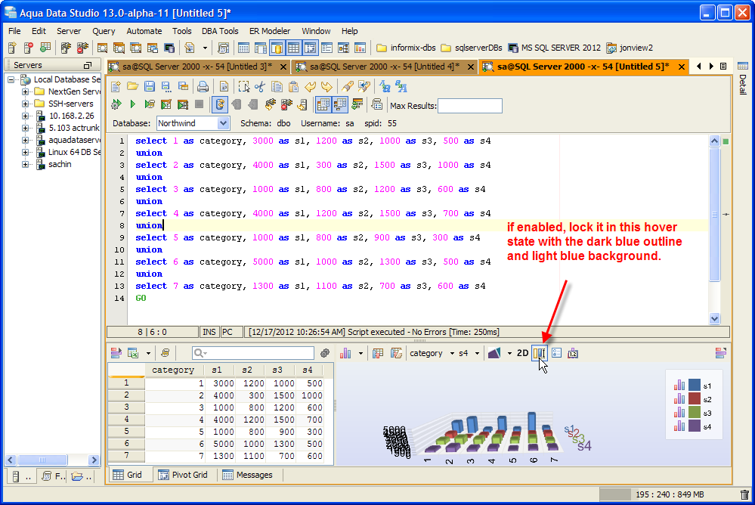Redo the edit with the redo arrow
The image size is (755, 505).
(x=326, y=87)
